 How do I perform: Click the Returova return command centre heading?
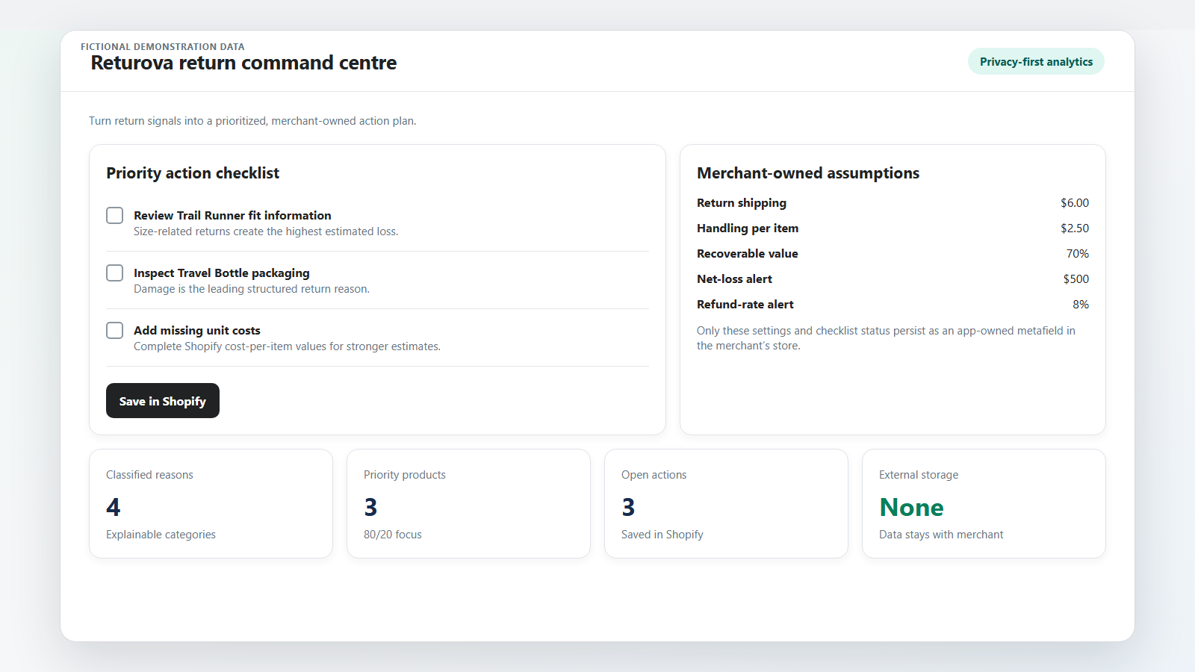coord(243,63)
